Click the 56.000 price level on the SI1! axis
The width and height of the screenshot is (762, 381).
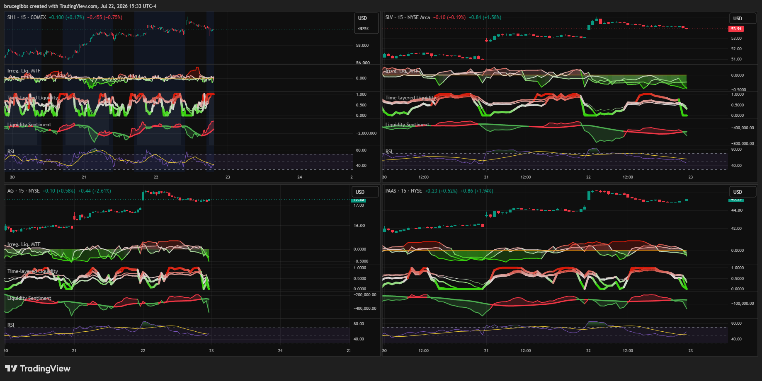[x=363, y=63]
